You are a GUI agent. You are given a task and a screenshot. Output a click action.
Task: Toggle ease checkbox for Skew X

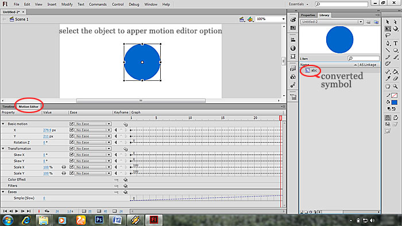72,154
